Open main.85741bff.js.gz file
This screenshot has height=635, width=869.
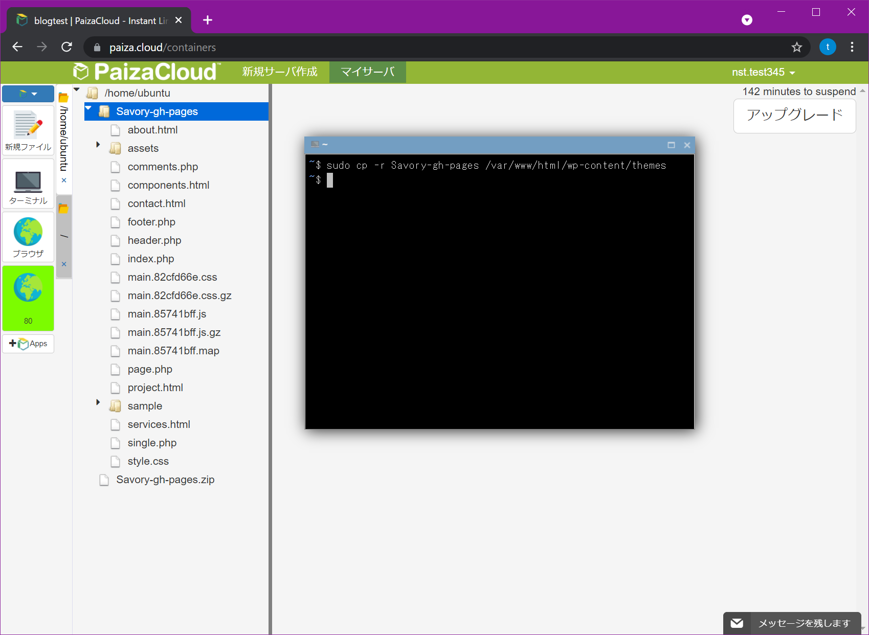tap(174, 332)
